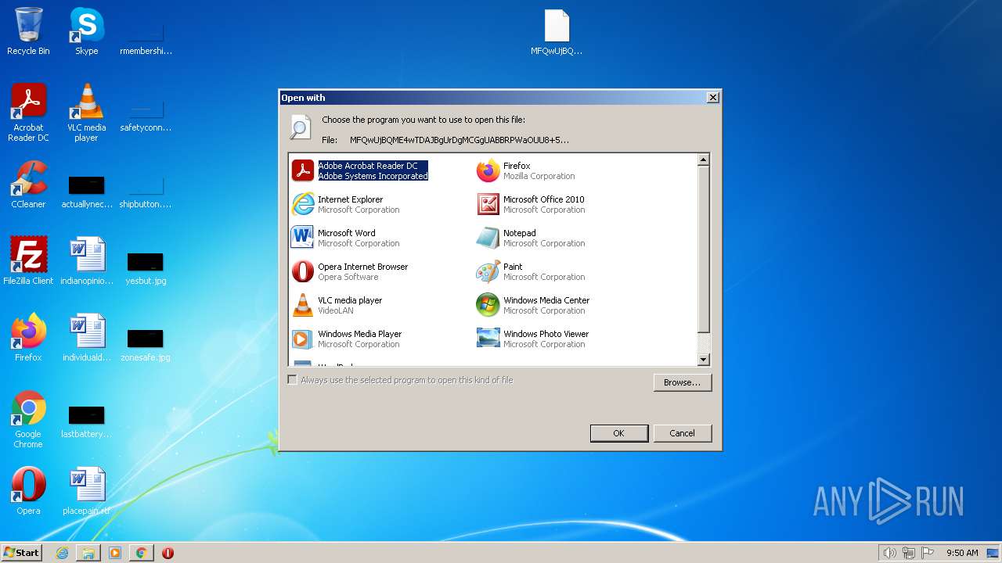Viewport: 1002px width, 563px height.
Task: Open Opera from the taskbar
Action: [168, 553]
